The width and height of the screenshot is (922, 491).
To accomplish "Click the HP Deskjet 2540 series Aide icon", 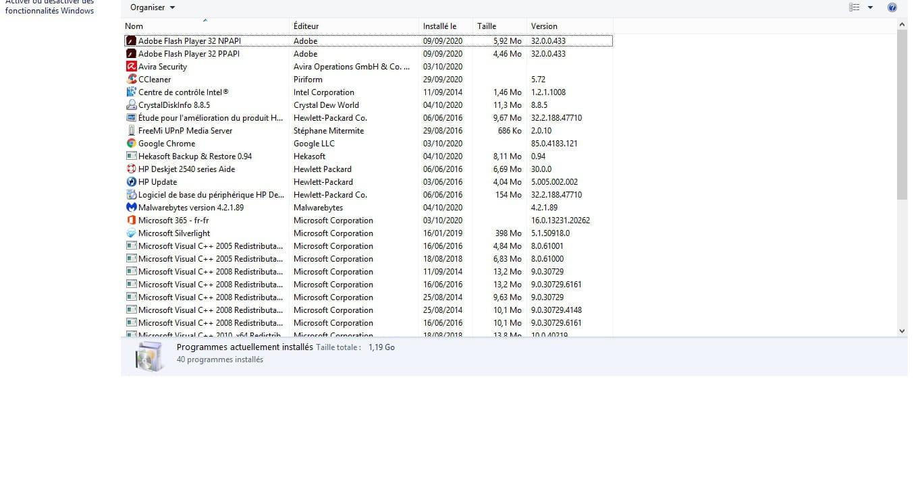I will (x=132, y=169).
